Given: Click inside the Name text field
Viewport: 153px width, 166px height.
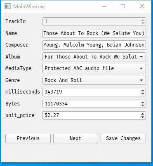Looking at the screenshot, I should (x=94, y=33).
